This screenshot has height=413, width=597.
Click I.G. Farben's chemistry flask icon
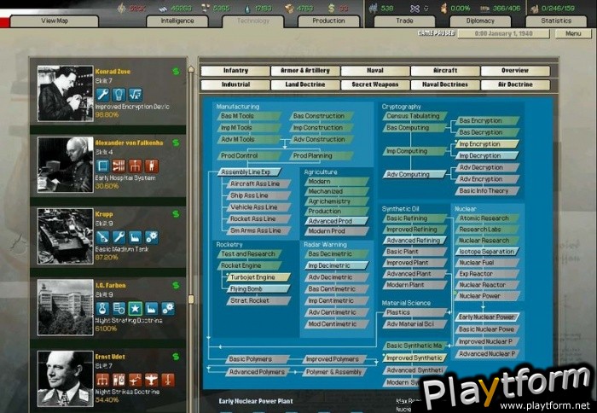tap(102, 309)
